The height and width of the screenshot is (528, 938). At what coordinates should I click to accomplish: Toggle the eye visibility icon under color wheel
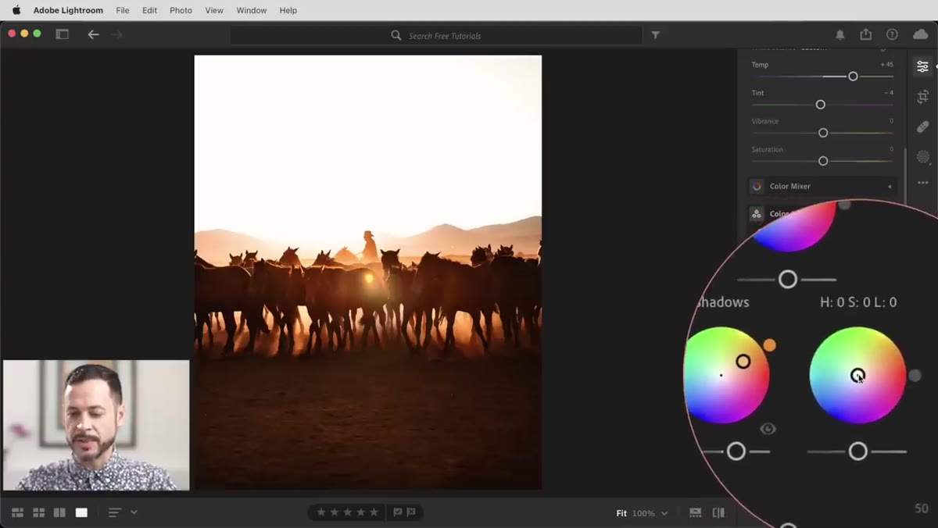point(768,429)
